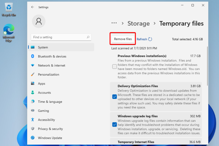Click the Accessibility figure icon

[33, 120]
